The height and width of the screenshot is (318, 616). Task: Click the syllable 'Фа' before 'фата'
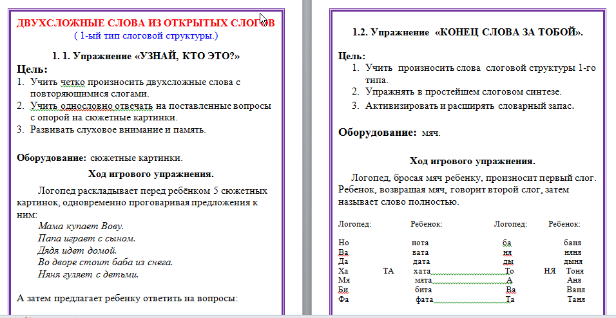pos(343,299)
